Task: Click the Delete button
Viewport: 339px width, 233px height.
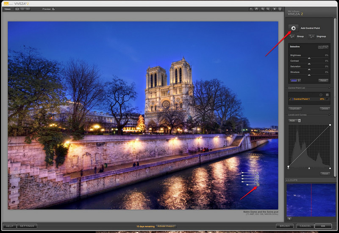Action: click(325, 108)
